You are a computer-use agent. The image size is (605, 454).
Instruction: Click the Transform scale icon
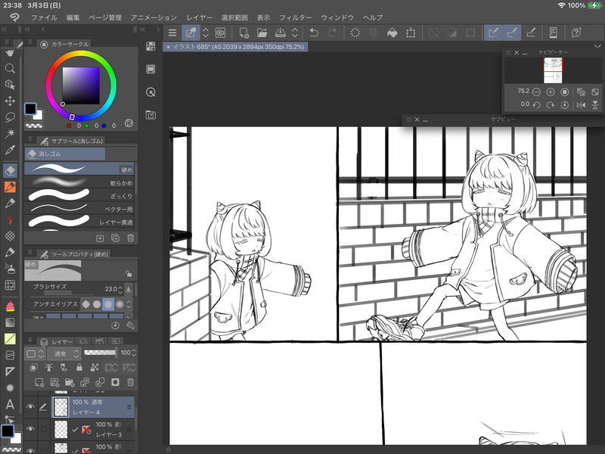coord(411,33)
